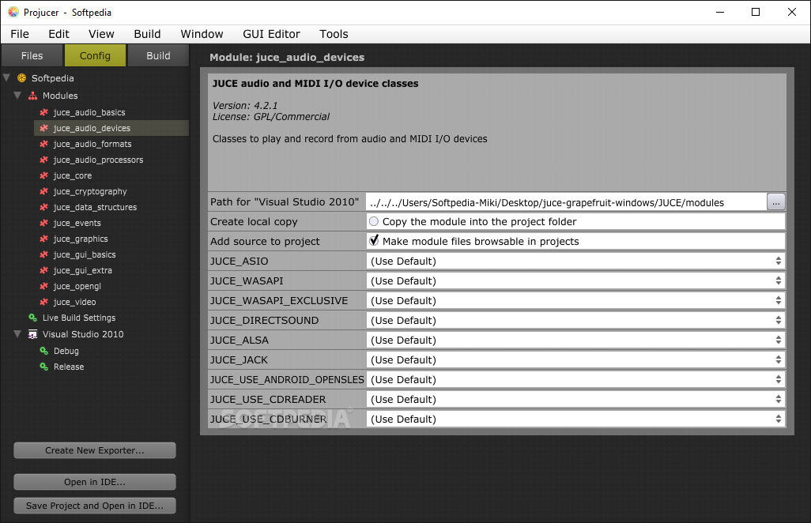The height and width of the screenshot is (523, 811).
Task: Click the Release configuration gear icon
Action: (44, 367)
